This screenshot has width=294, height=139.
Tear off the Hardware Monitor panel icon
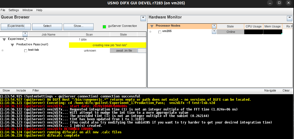(x=289, y=18)
